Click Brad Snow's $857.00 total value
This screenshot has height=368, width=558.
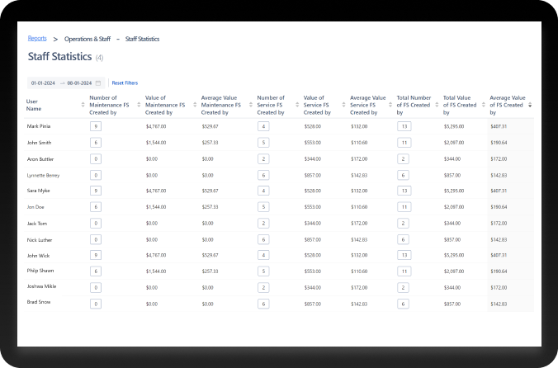pyautogui.click(x=452, y=304)
